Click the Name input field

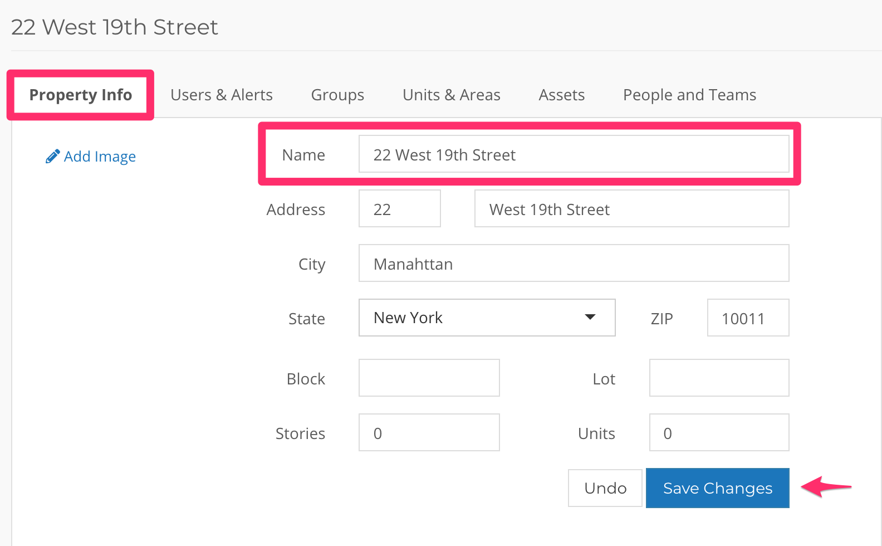click(574, 154)
